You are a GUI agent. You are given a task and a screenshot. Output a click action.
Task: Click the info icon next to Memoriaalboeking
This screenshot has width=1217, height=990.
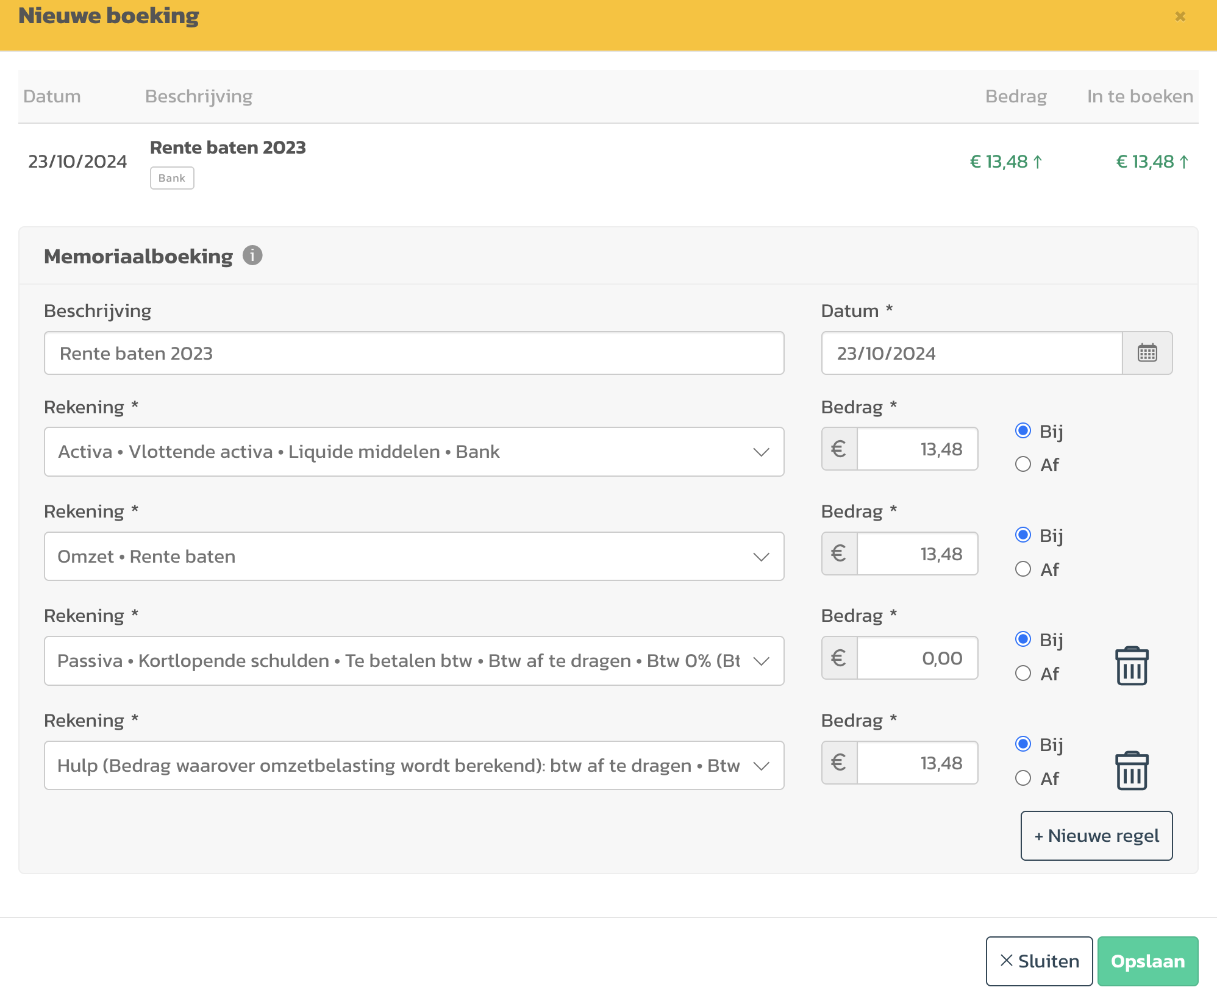252,255
